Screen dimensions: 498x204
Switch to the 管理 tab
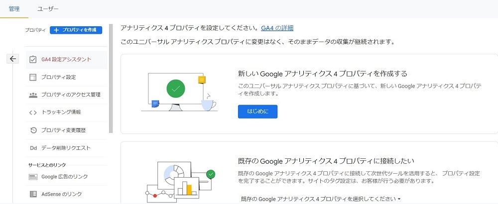click(x=14, y=9)
